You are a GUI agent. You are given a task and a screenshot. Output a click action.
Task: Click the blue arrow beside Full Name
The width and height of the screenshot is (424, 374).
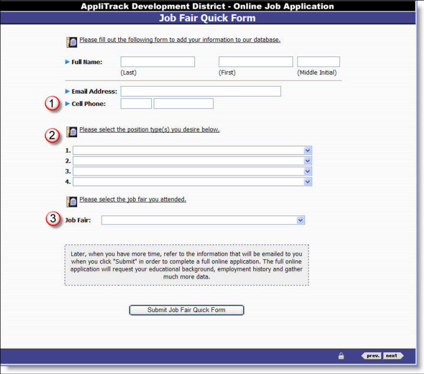click(x=67, y=62)
